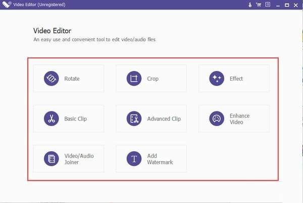Open the Rotate tool label
This screenshot has height=203, width=303.
click(x=72, y=79)
